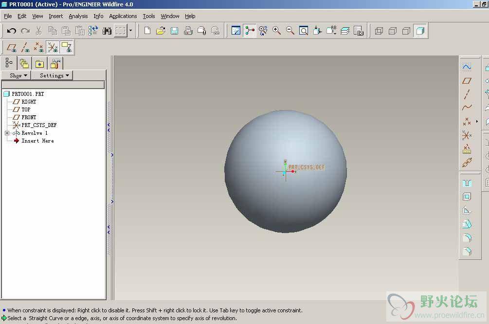Switch to hidden line display mode
Viewport: 489px width, 324px height.
pyautogui.click(x=393, y=31)
